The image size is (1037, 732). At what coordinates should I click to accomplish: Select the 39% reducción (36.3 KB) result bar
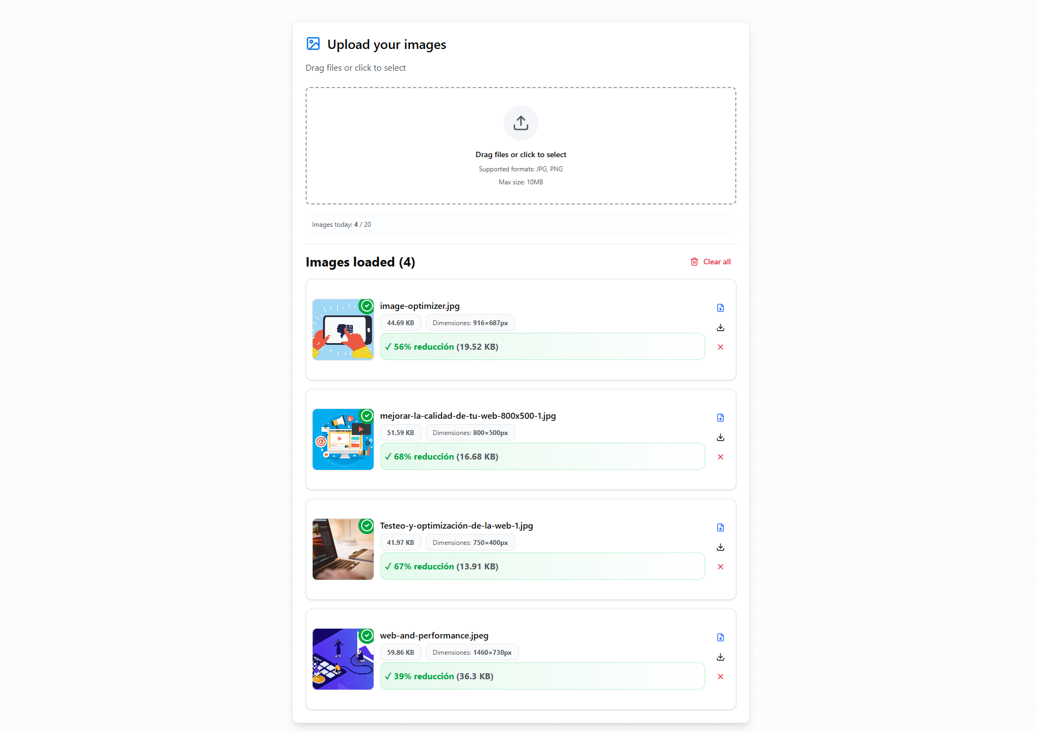[542, 676]
